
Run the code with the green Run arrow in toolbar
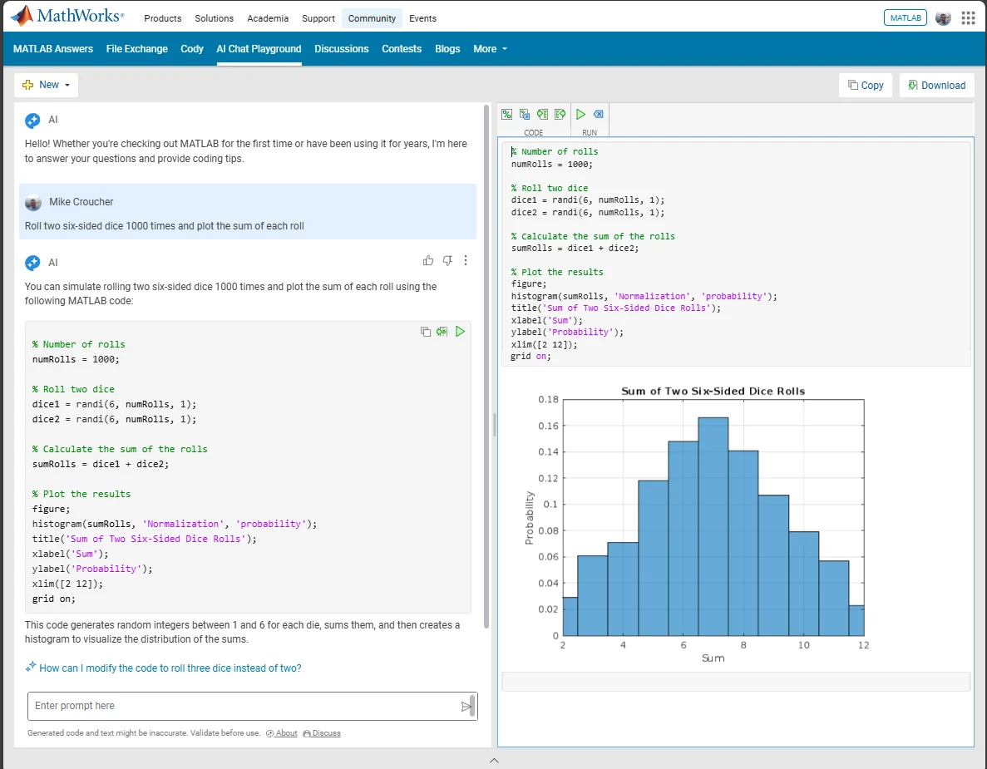(x=581, y=114)
